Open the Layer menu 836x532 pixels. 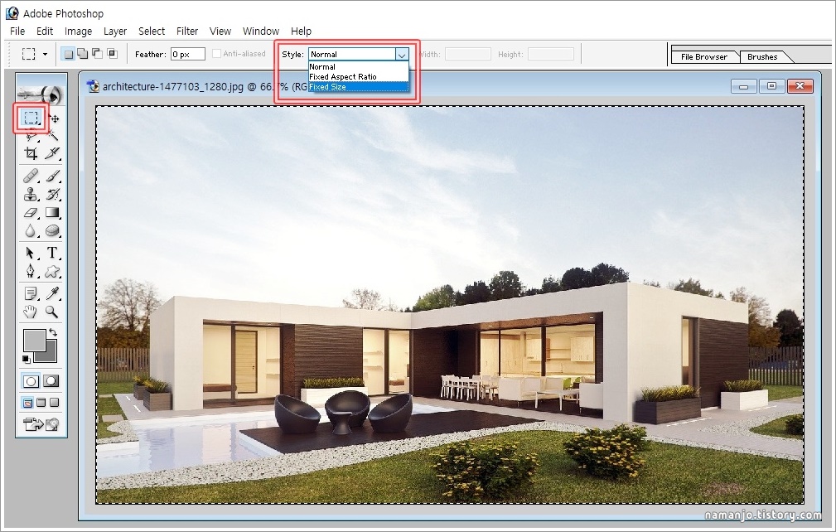[115, 31]
